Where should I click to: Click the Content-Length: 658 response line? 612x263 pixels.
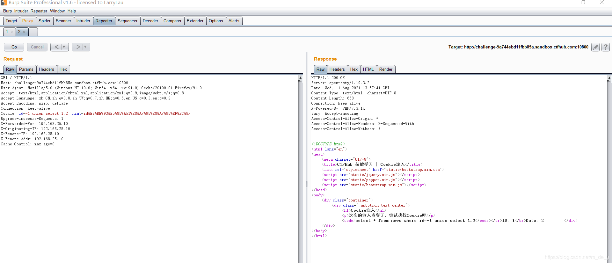pos(332,98)
